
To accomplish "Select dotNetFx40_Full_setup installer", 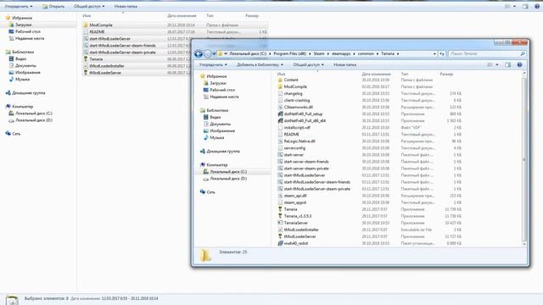I will (x=303, y=114).
